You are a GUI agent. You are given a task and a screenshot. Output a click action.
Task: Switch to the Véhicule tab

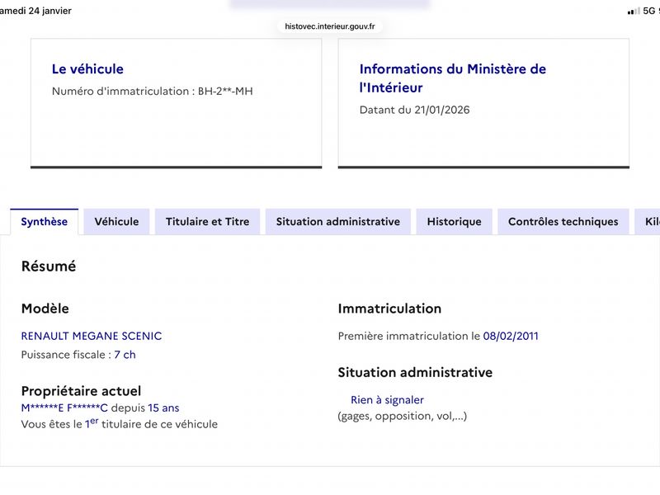116,222
